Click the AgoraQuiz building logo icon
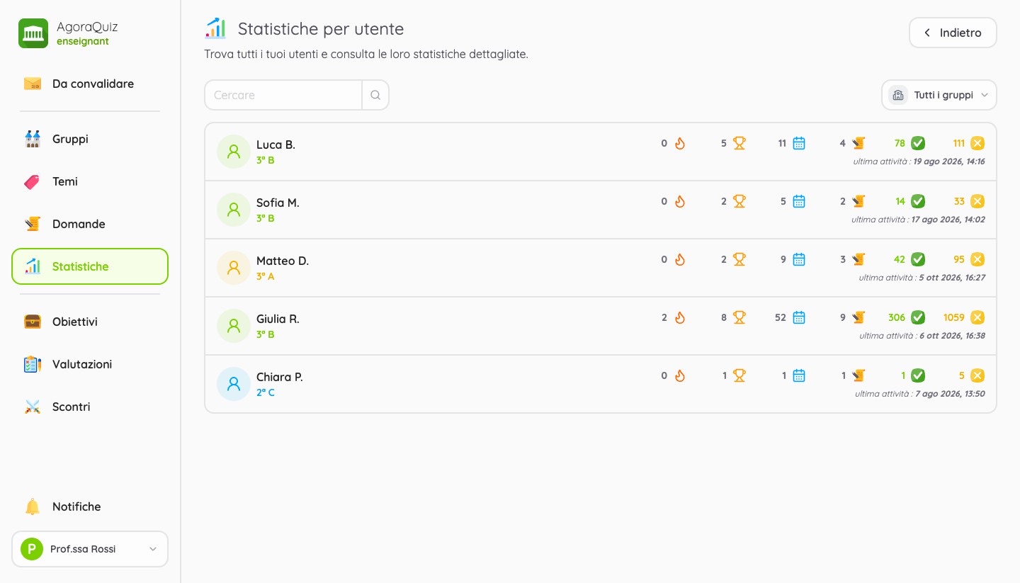 [x=33, y=33]
